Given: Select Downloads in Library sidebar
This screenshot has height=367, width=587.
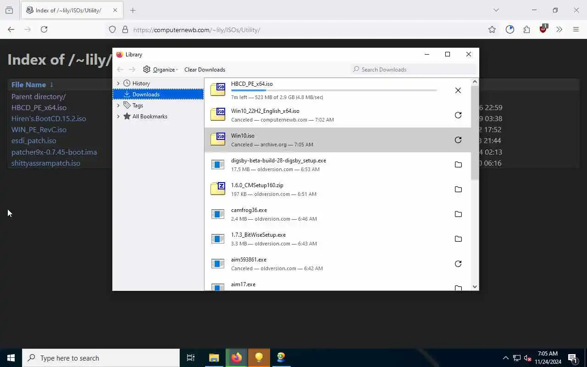Looking at the screenshot, I should click(158, 95).
